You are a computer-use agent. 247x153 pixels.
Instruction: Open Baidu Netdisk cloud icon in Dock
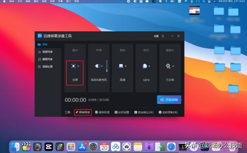coord(115,147)
